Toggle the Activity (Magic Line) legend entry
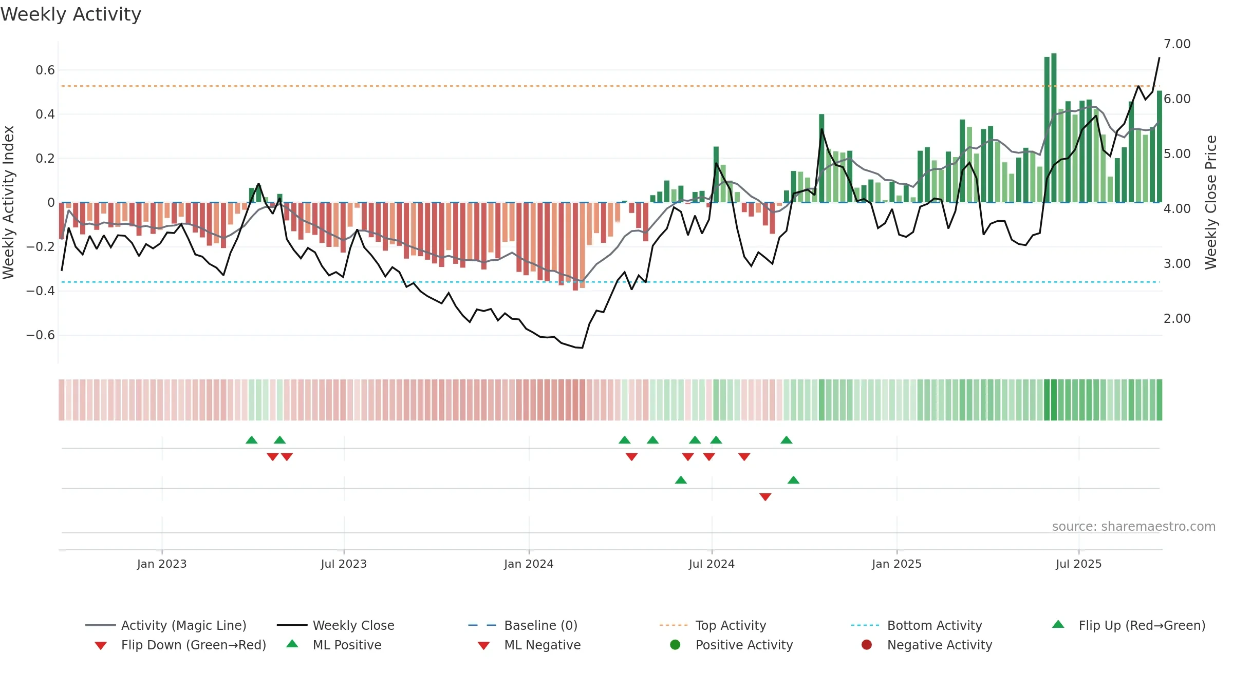This screenshot has width=1233, height=693. [166, 625]
